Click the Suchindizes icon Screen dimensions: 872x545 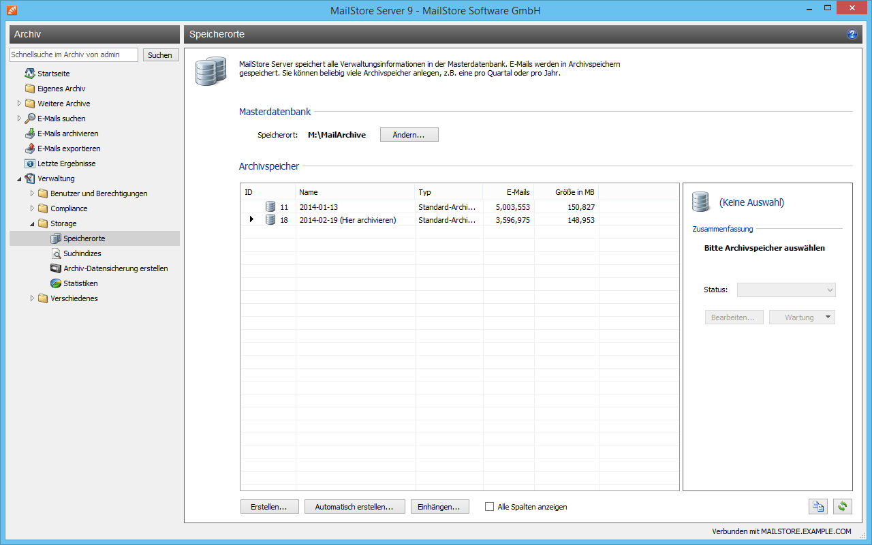click(56, 253)
